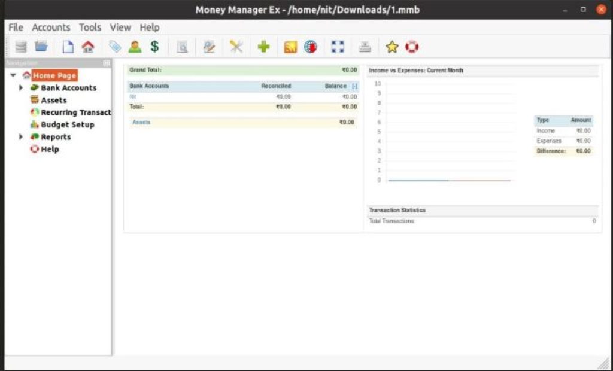Open the currency manager dollar icon
Viewport: 613px width, 371px height.
click(155, 47)
